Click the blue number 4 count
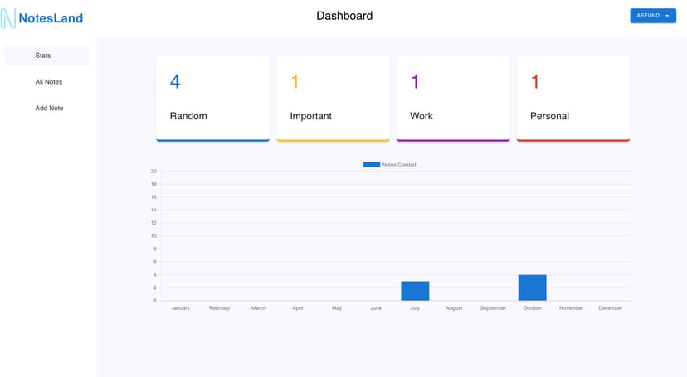This screenshot has width=687, height=377. 175,81
